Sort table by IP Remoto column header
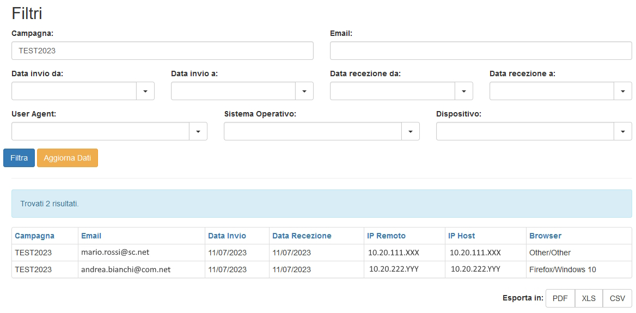636x313 pixels. (386, 236)
